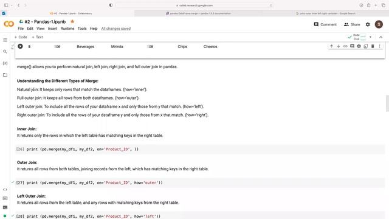Delete the selected cell
Screen dimensions: 389x219
pyautogui.click(x=373, y=46)
